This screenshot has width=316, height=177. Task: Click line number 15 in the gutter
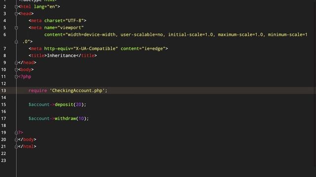click(3, 105)
